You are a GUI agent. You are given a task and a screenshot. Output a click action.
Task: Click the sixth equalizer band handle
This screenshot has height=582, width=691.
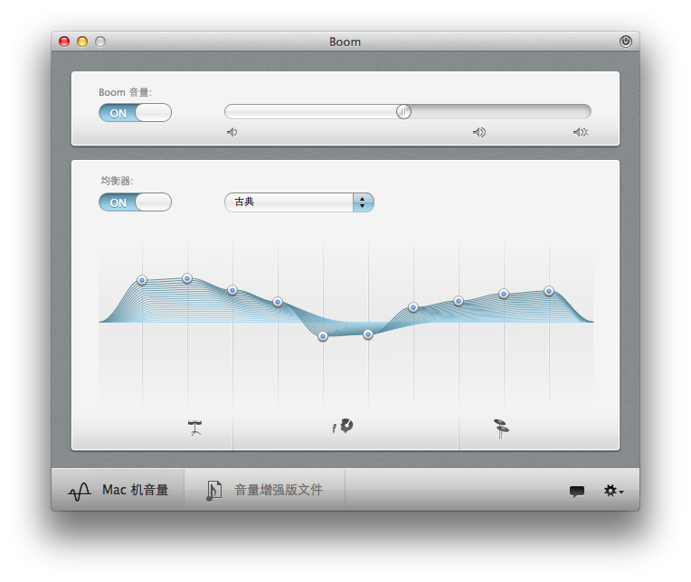pyautogui.click(x=368, y=334)
